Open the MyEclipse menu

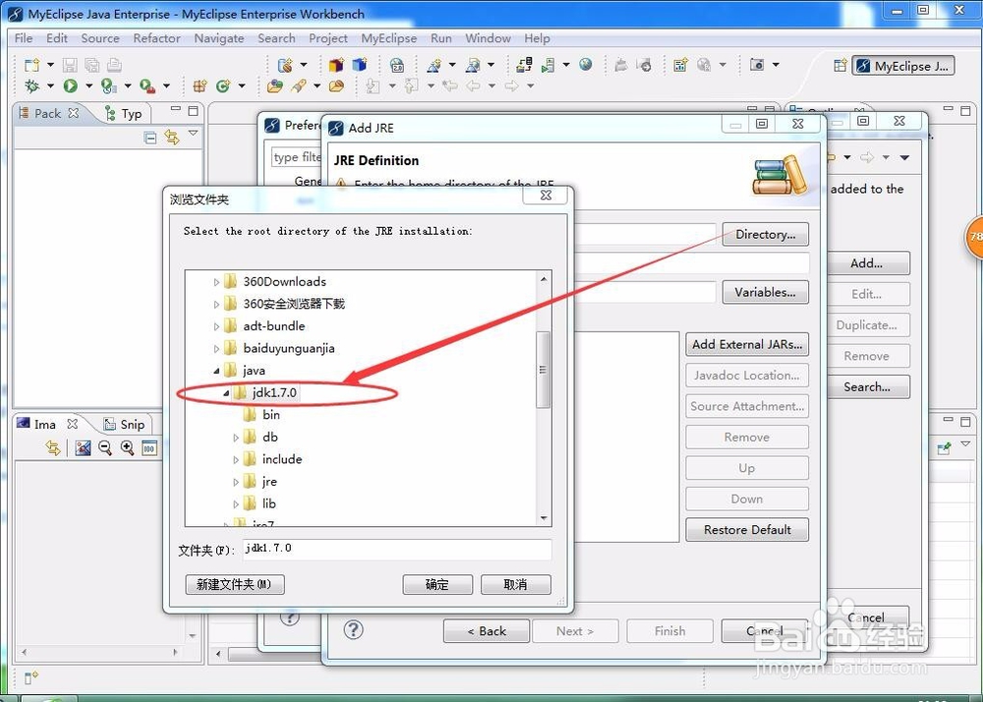[388, 38]
